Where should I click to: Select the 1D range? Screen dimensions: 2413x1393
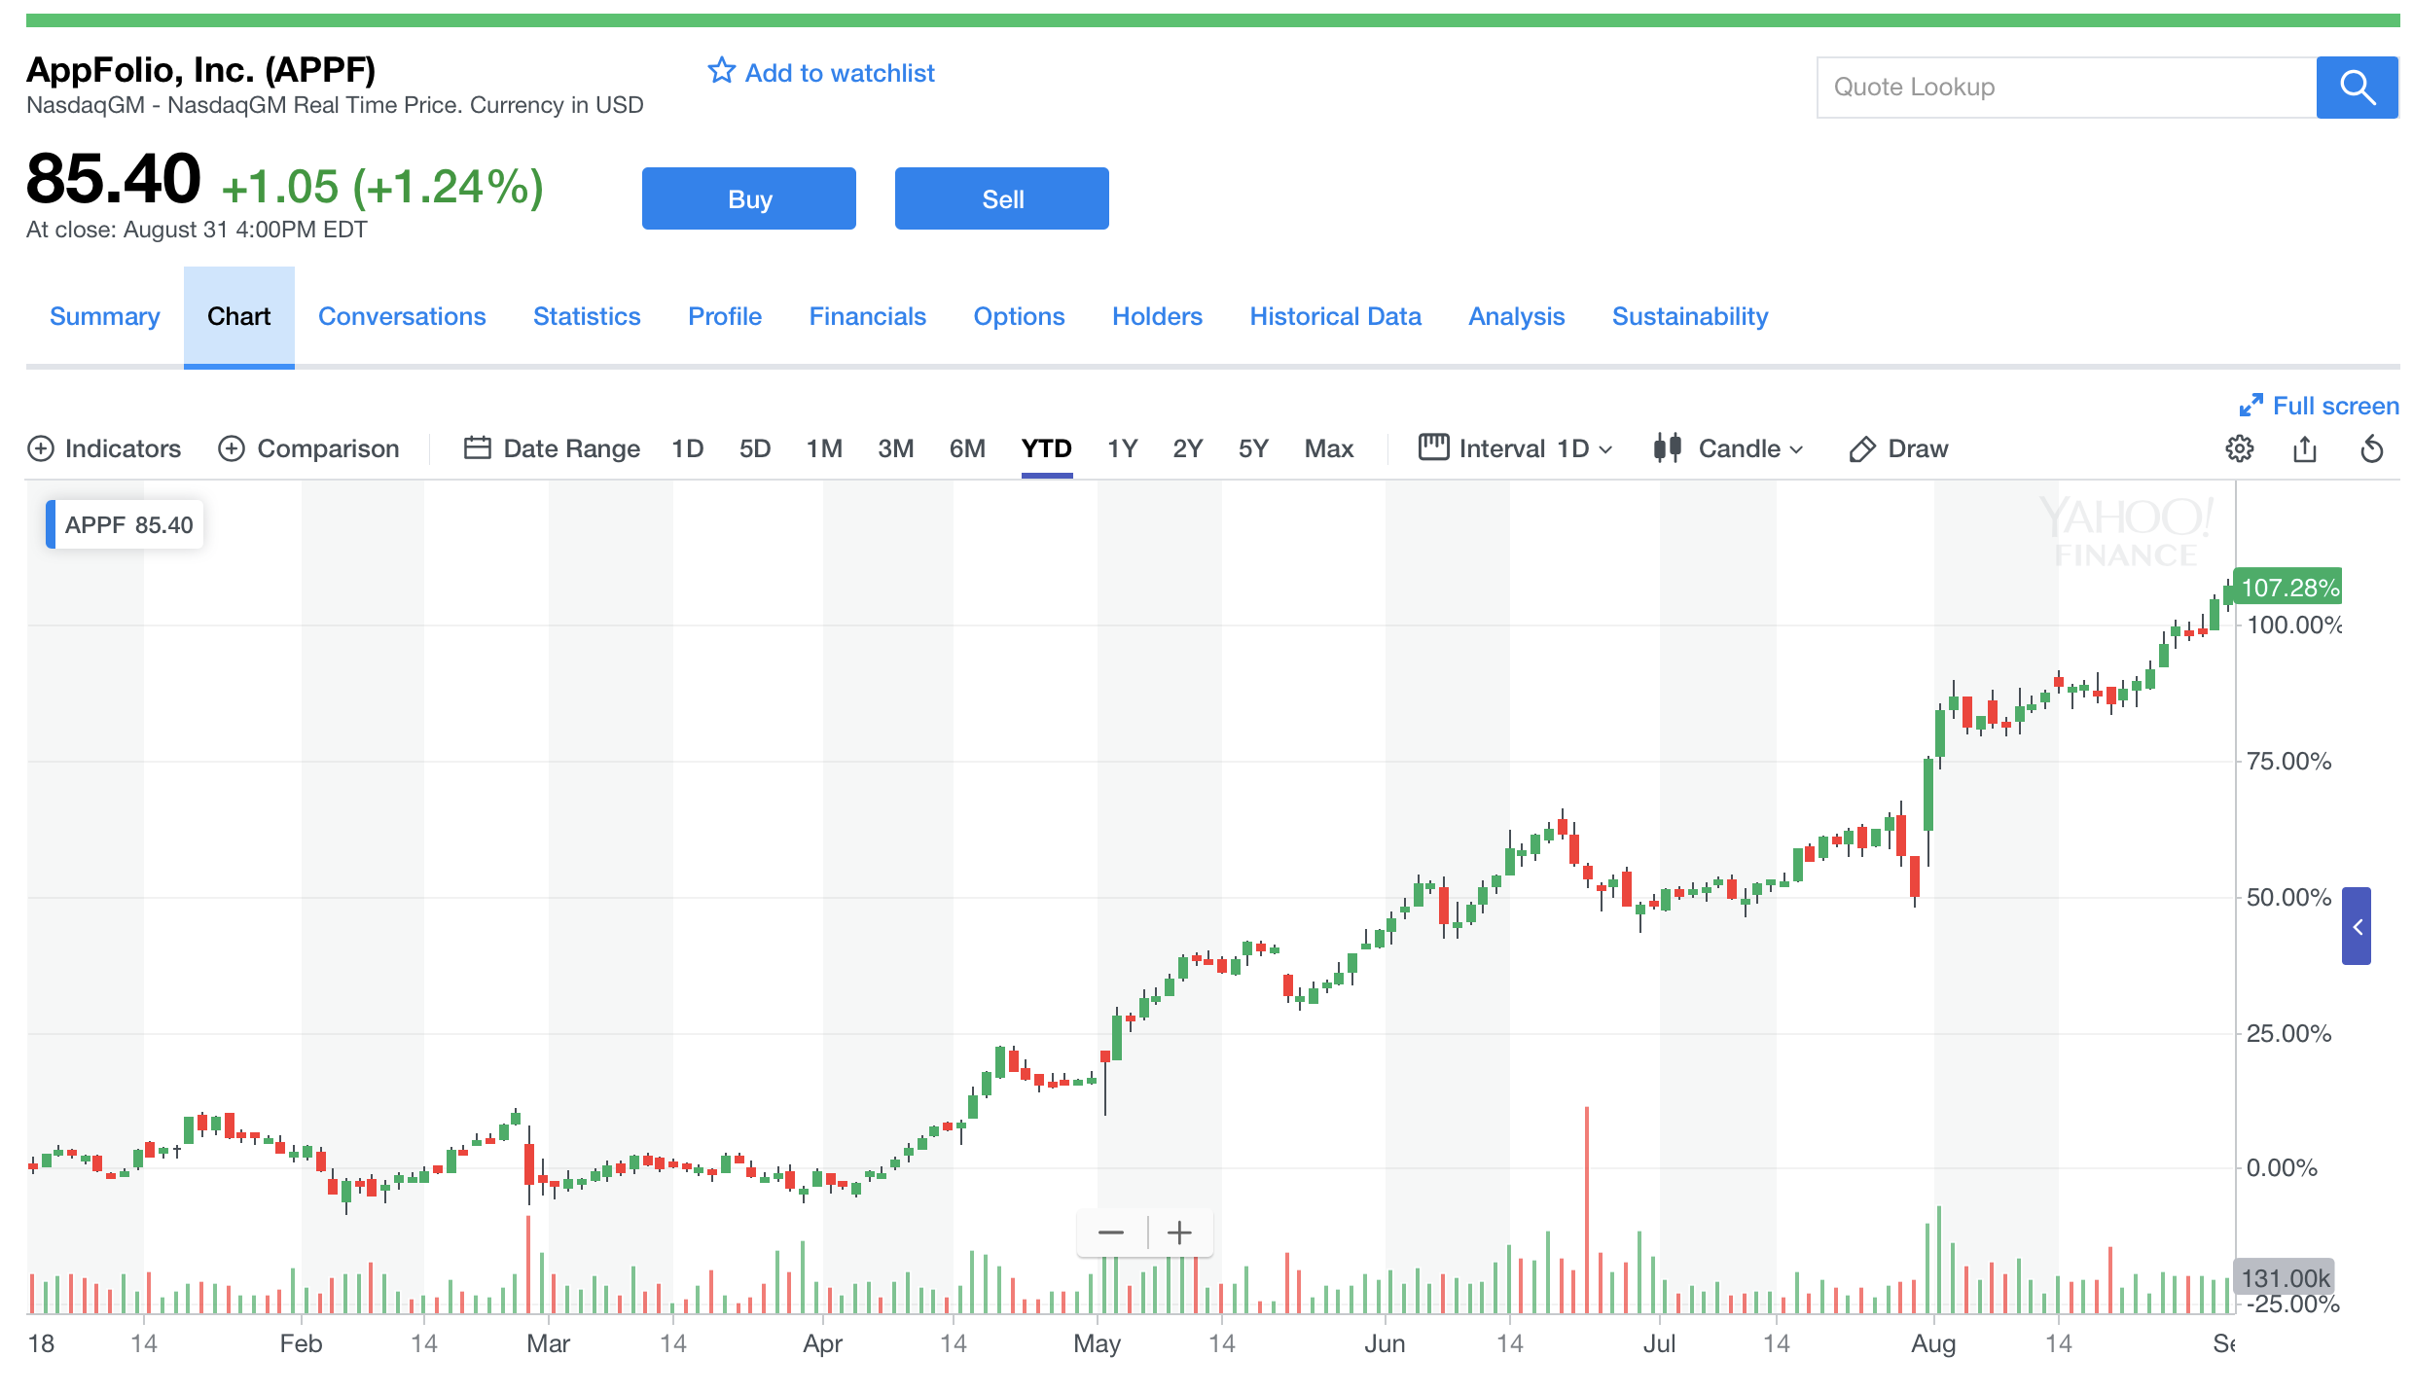pyautogui.click(x=688, y=448)
